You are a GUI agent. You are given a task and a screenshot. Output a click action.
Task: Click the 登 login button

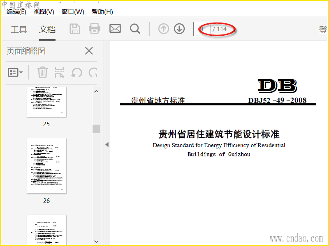coord(323,30)
